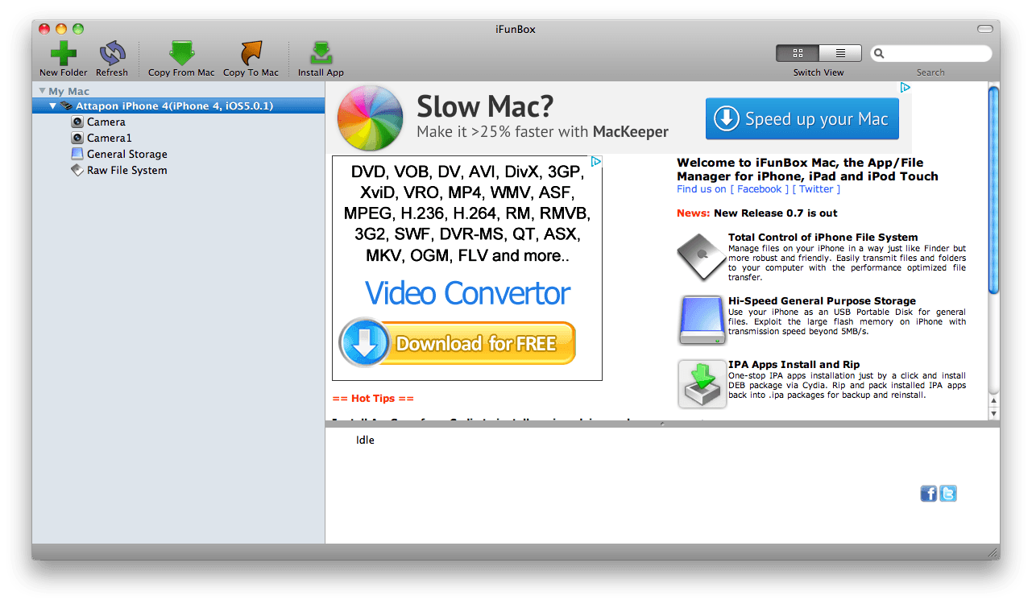1032x604 pixels.
Task: Click the Hi-Speed General Purpose Storage drive icon
Action: pyautogui.click(x=701, y=320)
